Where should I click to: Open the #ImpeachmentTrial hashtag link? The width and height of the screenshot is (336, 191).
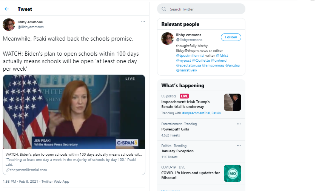tap(196, 113)
